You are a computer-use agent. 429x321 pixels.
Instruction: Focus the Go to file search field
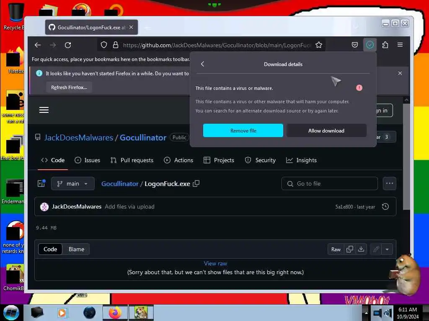pos(330,184)
